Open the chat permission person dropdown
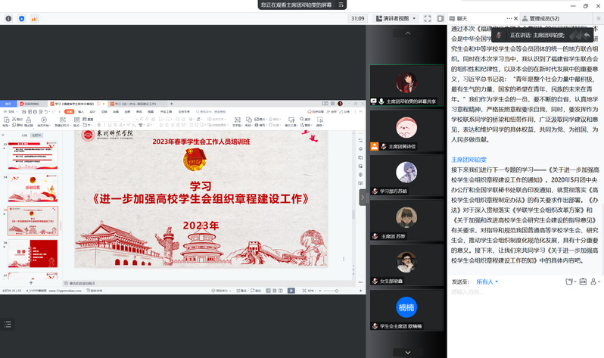Image resolution: width=604 pixels, height=358 pixels. click(595, 282)
